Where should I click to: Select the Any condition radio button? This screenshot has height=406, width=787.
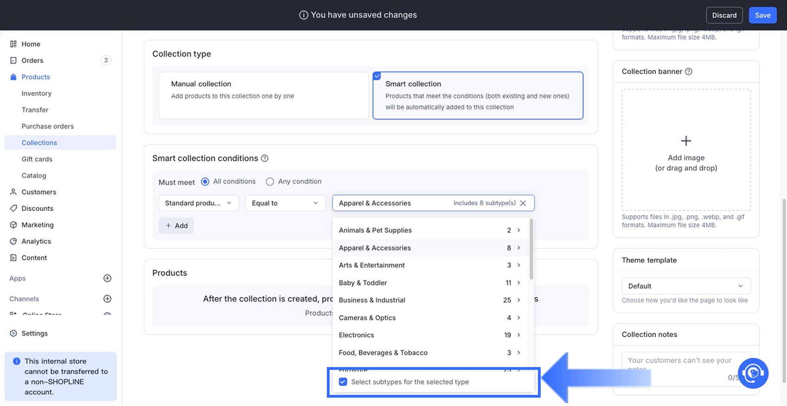tap(270, 182)
